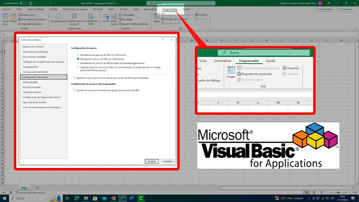Open Complementos COM
The height and width of the screenshot is (202, 359).
[91, 20]
